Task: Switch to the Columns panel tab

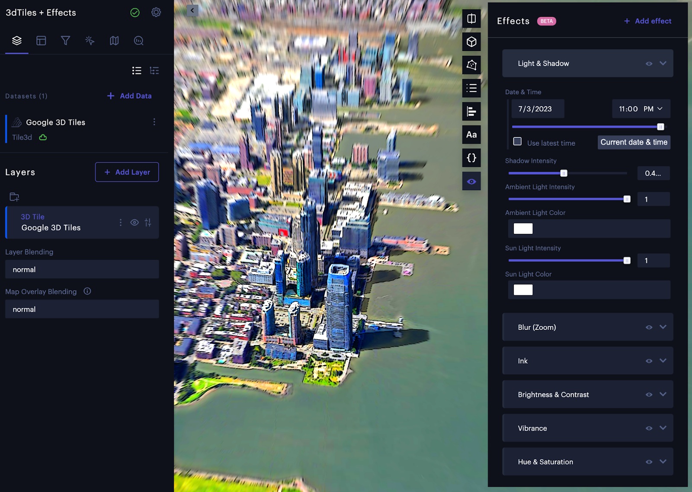Action: coord(41,41)
